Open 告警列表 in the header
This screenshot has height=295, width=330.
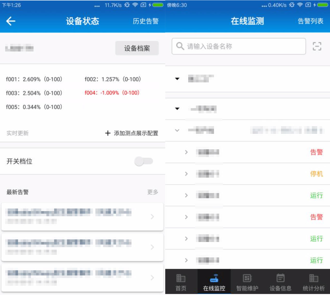(310, 21)
